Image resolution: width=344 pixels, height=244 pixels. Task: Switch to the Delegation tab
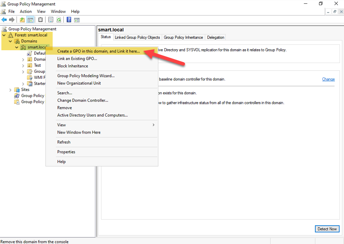point(216,37)
